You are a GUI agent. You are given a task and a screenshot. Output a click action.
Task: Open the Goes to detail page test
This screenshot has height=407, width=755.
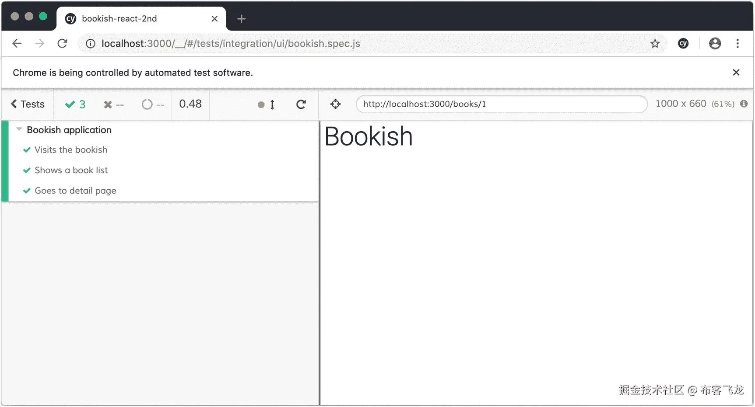point(75,191)
